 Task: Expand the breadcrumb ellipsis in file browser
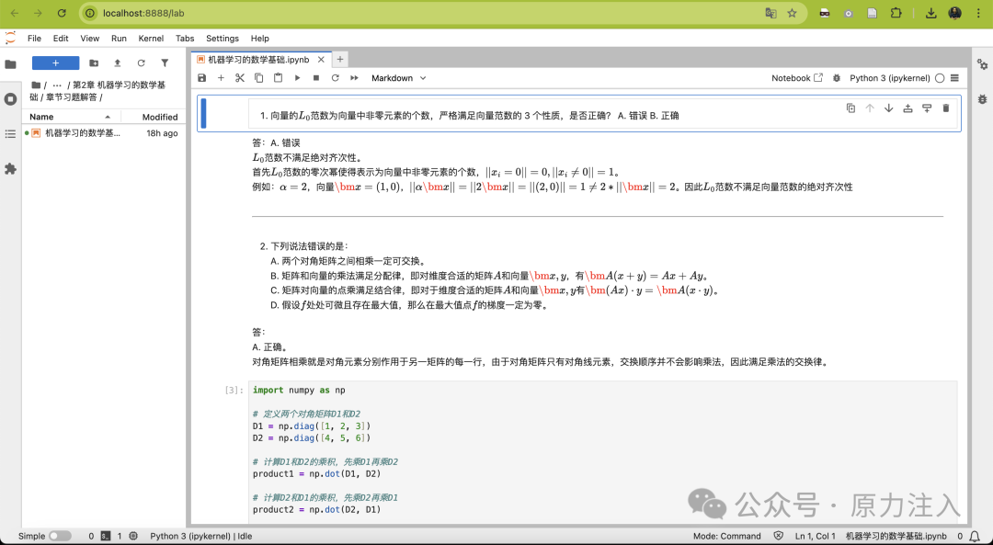click(x=57, y=85)
